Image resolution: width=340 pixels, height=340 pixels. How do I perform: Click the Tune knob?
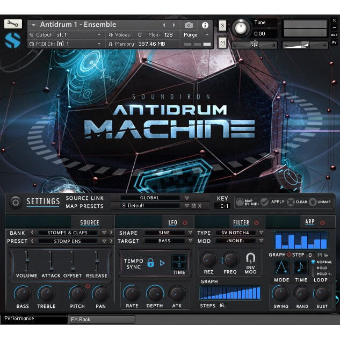tap(241, 28)
